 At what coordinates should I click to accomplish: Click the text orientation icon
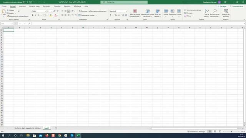[73, 11]
